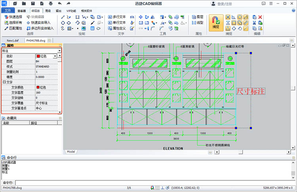Image resolution: width=297 pixels, height=192 pixels.
Task: Switch to the VIP功能 ribbon tab
Action: tap(71, 11)
